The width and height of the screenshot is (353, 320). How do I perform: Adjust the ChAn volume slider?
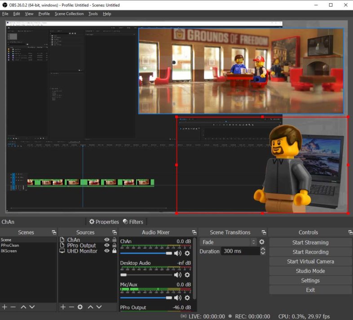146,253
